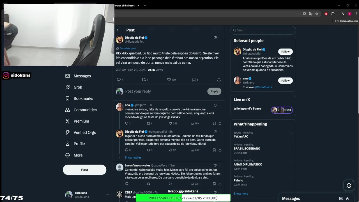Like Lucas Vasconcelos's reply

coord(170,184)
